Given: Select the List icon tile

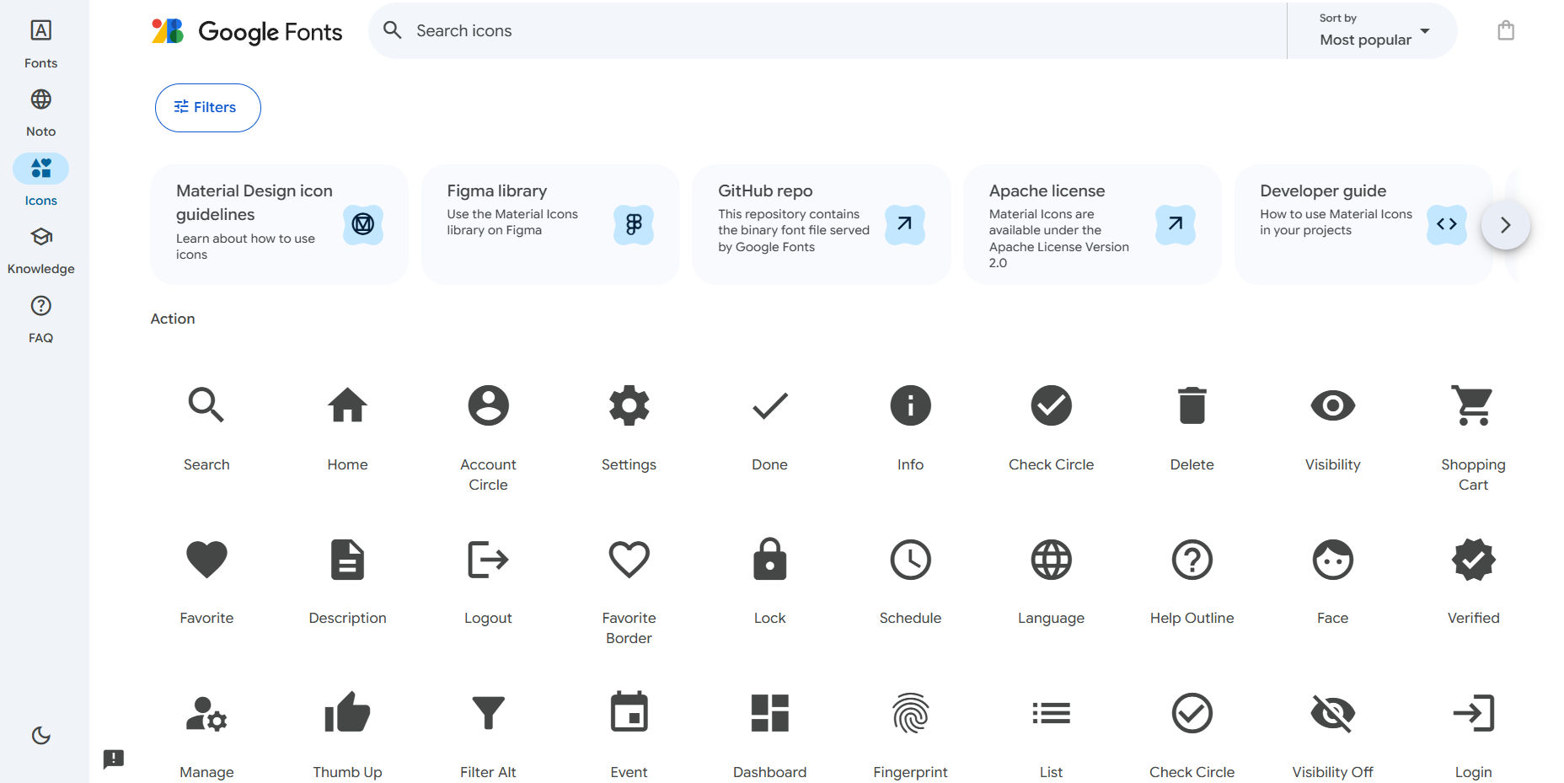Looking at the screenshot, I should tap(1051, 714).
